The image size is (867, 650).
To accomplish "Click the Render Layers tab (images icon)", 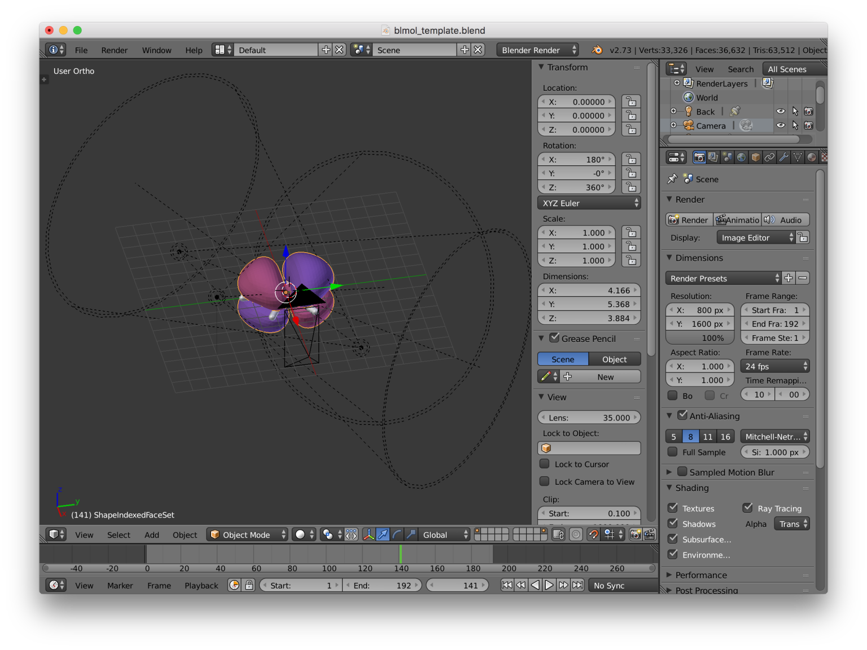I will (713, 157).
